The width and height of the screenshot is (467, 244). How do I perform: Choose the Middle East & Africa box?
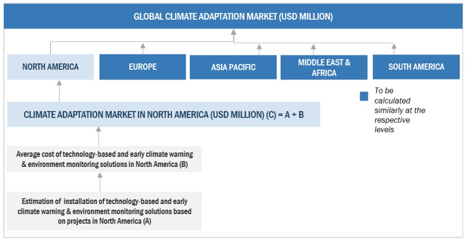(x=324, y=67)
